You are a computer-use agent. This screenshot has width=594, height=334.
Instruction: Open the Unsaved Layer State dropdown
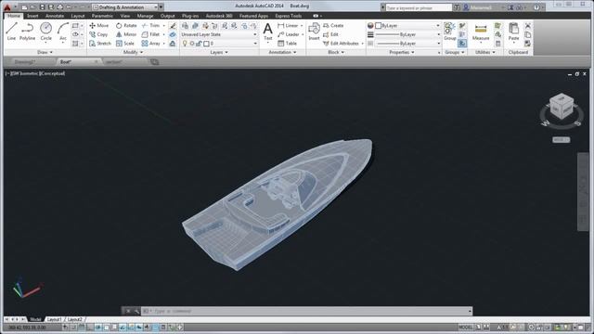(219, 34)
